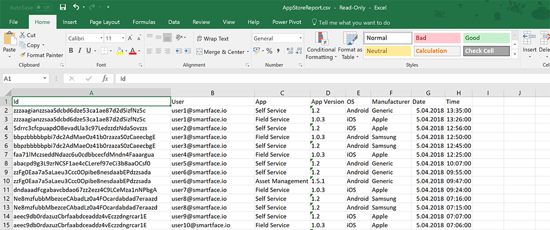Switch to the Page Layout tab
Screen dimensions: 550x230
(104, 22)
